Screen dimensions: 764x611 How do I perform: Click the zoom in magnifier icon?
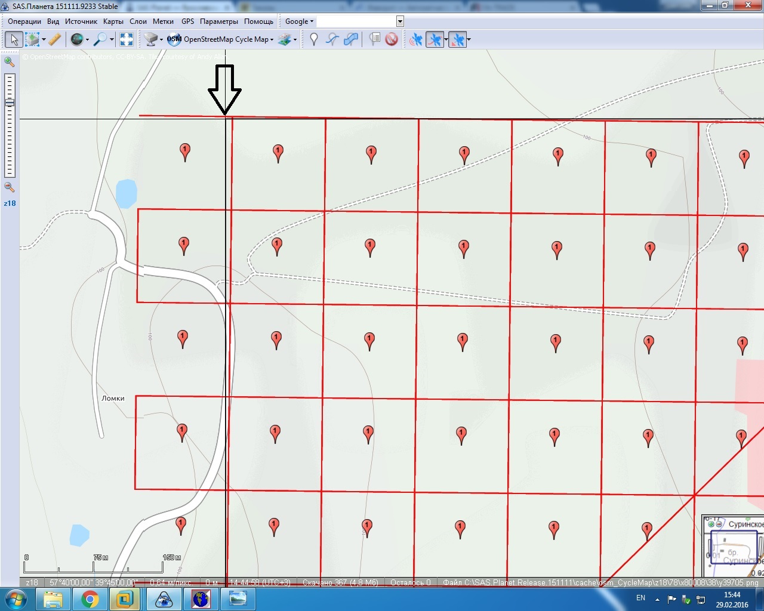click(9, 61)
